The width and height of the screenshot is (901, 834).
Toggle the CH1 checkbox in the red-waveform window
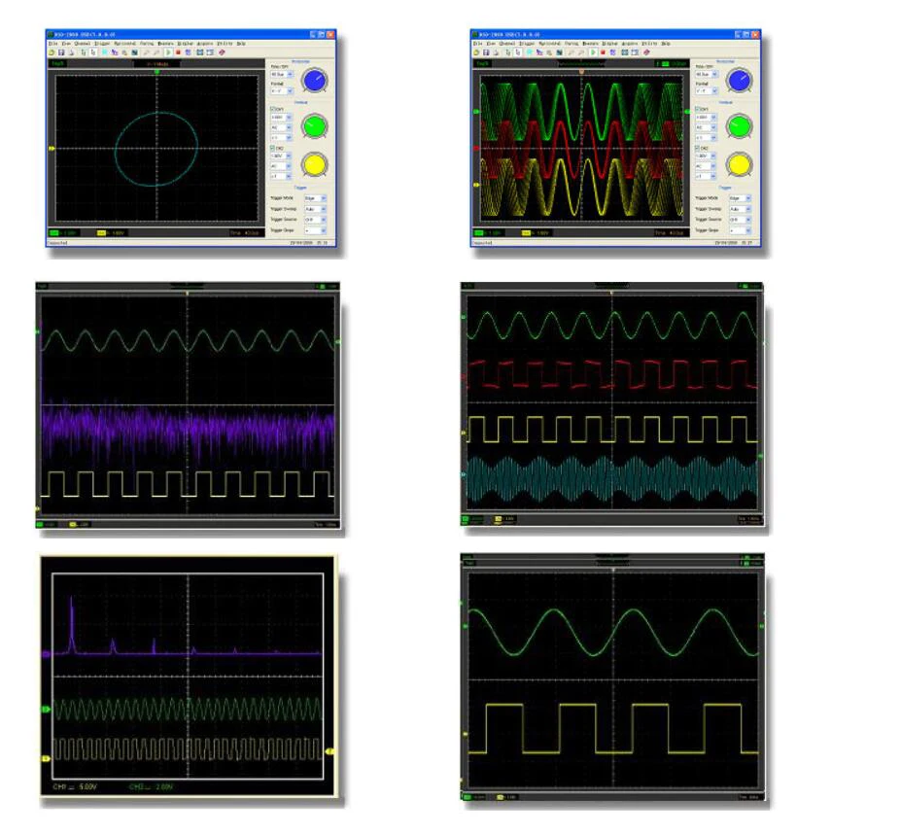698,109
